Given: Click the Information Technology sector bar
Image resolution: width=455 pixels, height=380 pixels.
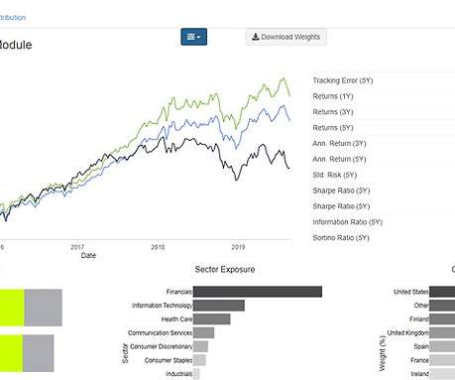Looking at the screenshot, I should point(219,306).
